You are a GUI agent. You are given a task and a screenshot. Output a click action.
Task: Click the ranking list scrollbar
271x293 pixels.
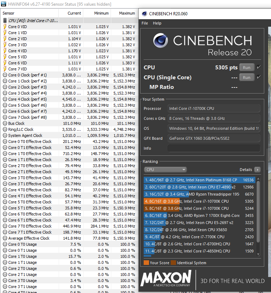[258, 211]
